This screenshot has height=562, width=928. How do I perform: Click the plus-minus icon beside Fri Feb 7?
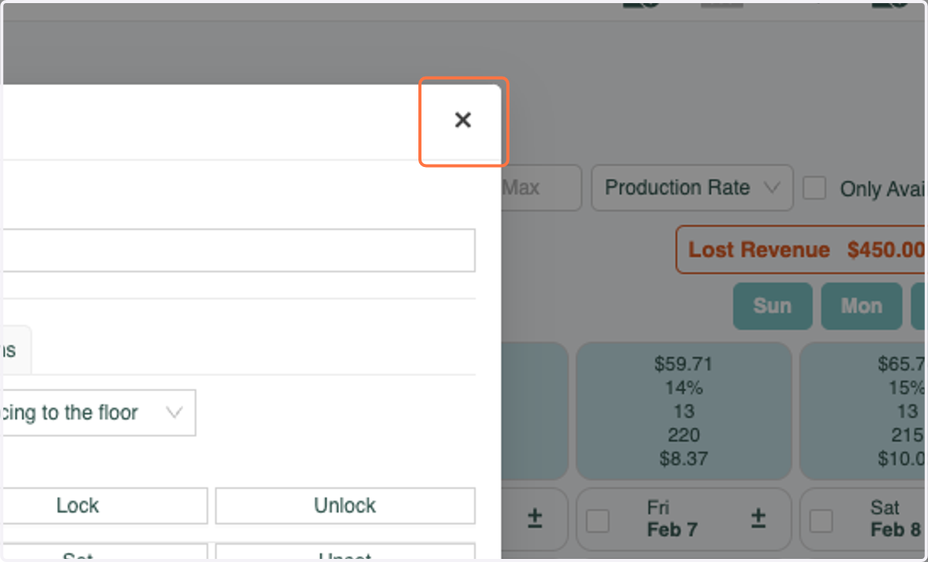coord(758,519)
